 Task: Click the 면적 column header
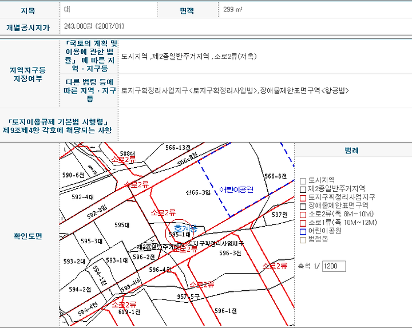pyautogui.click(x=187, y=11)
